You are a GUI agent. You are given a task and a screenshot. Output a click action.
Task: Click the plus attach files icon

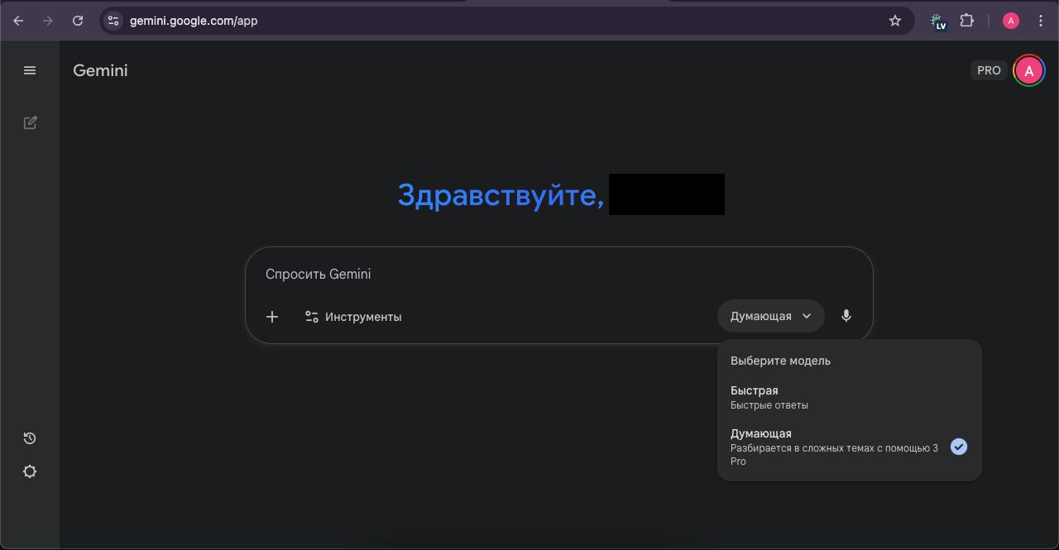coord(272,317)
